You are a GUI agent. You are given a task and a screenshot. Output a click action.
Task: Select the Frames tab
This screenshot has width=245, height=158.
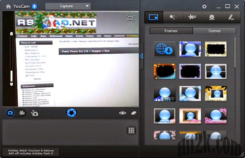point(171,31)
